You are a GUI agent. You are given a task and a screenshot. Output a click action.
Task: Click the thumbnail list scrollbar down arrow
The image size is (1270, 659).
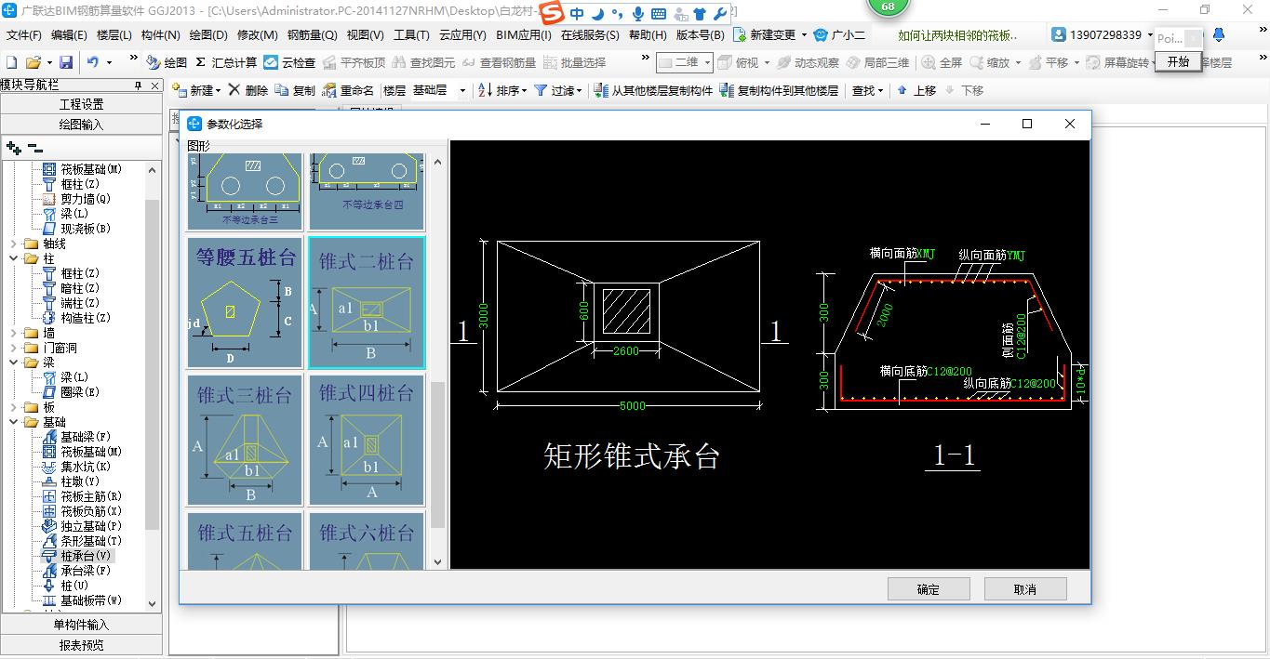tap(438, 561)
